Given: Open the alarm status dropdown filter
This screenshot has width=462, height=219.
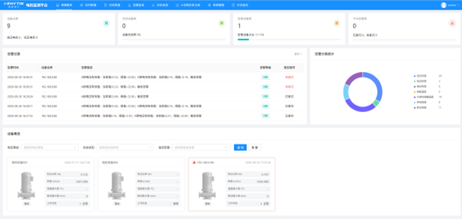Looking at the screenshot, I should [x=201, y=147].
